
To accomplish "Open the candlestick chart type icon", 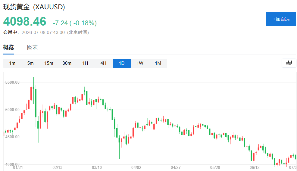I will tap(289, 63).
